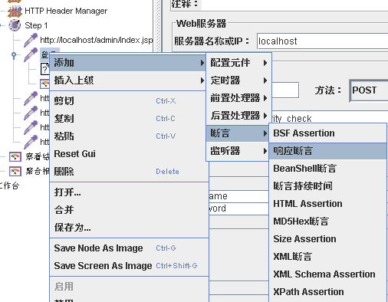Image resolution: width=388 pixels, height=302 pixels.
Task: Expand the 监听器 submenu
Action: 238,151
